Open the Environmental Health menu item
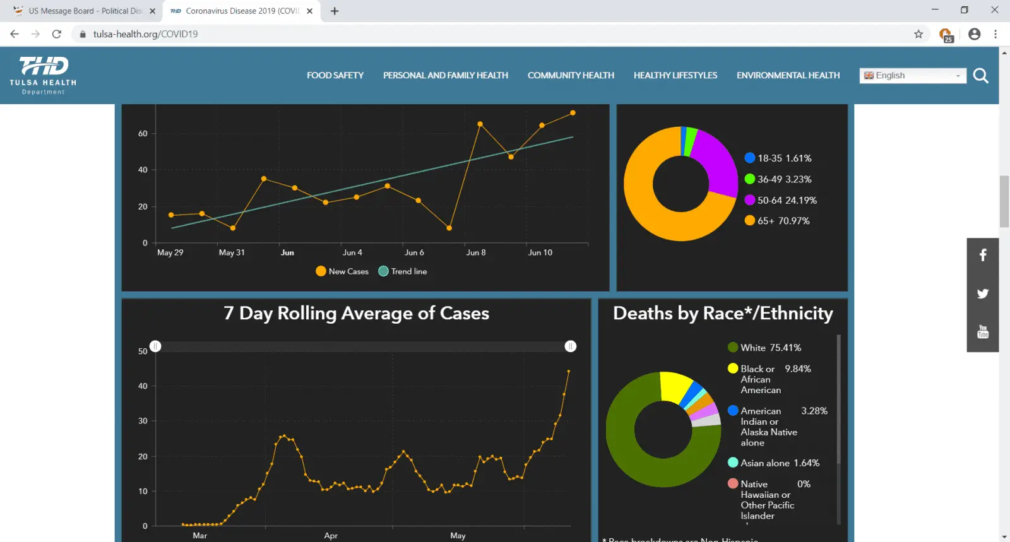 788,76
